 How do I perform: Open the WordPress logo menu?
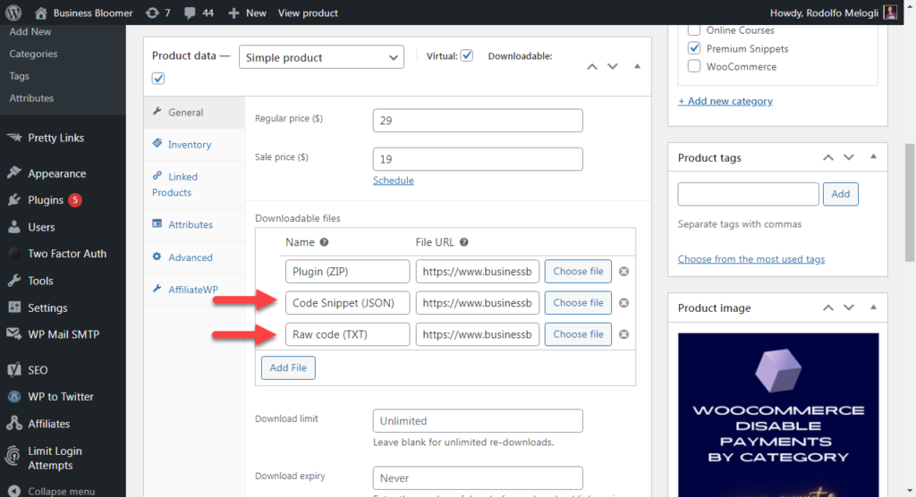coord(13,13)
